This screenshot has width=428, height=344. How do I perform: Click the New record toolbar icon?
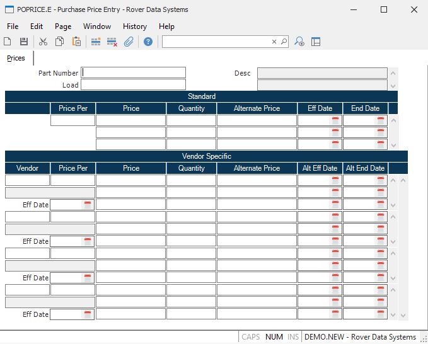click(x=8, y=42)
